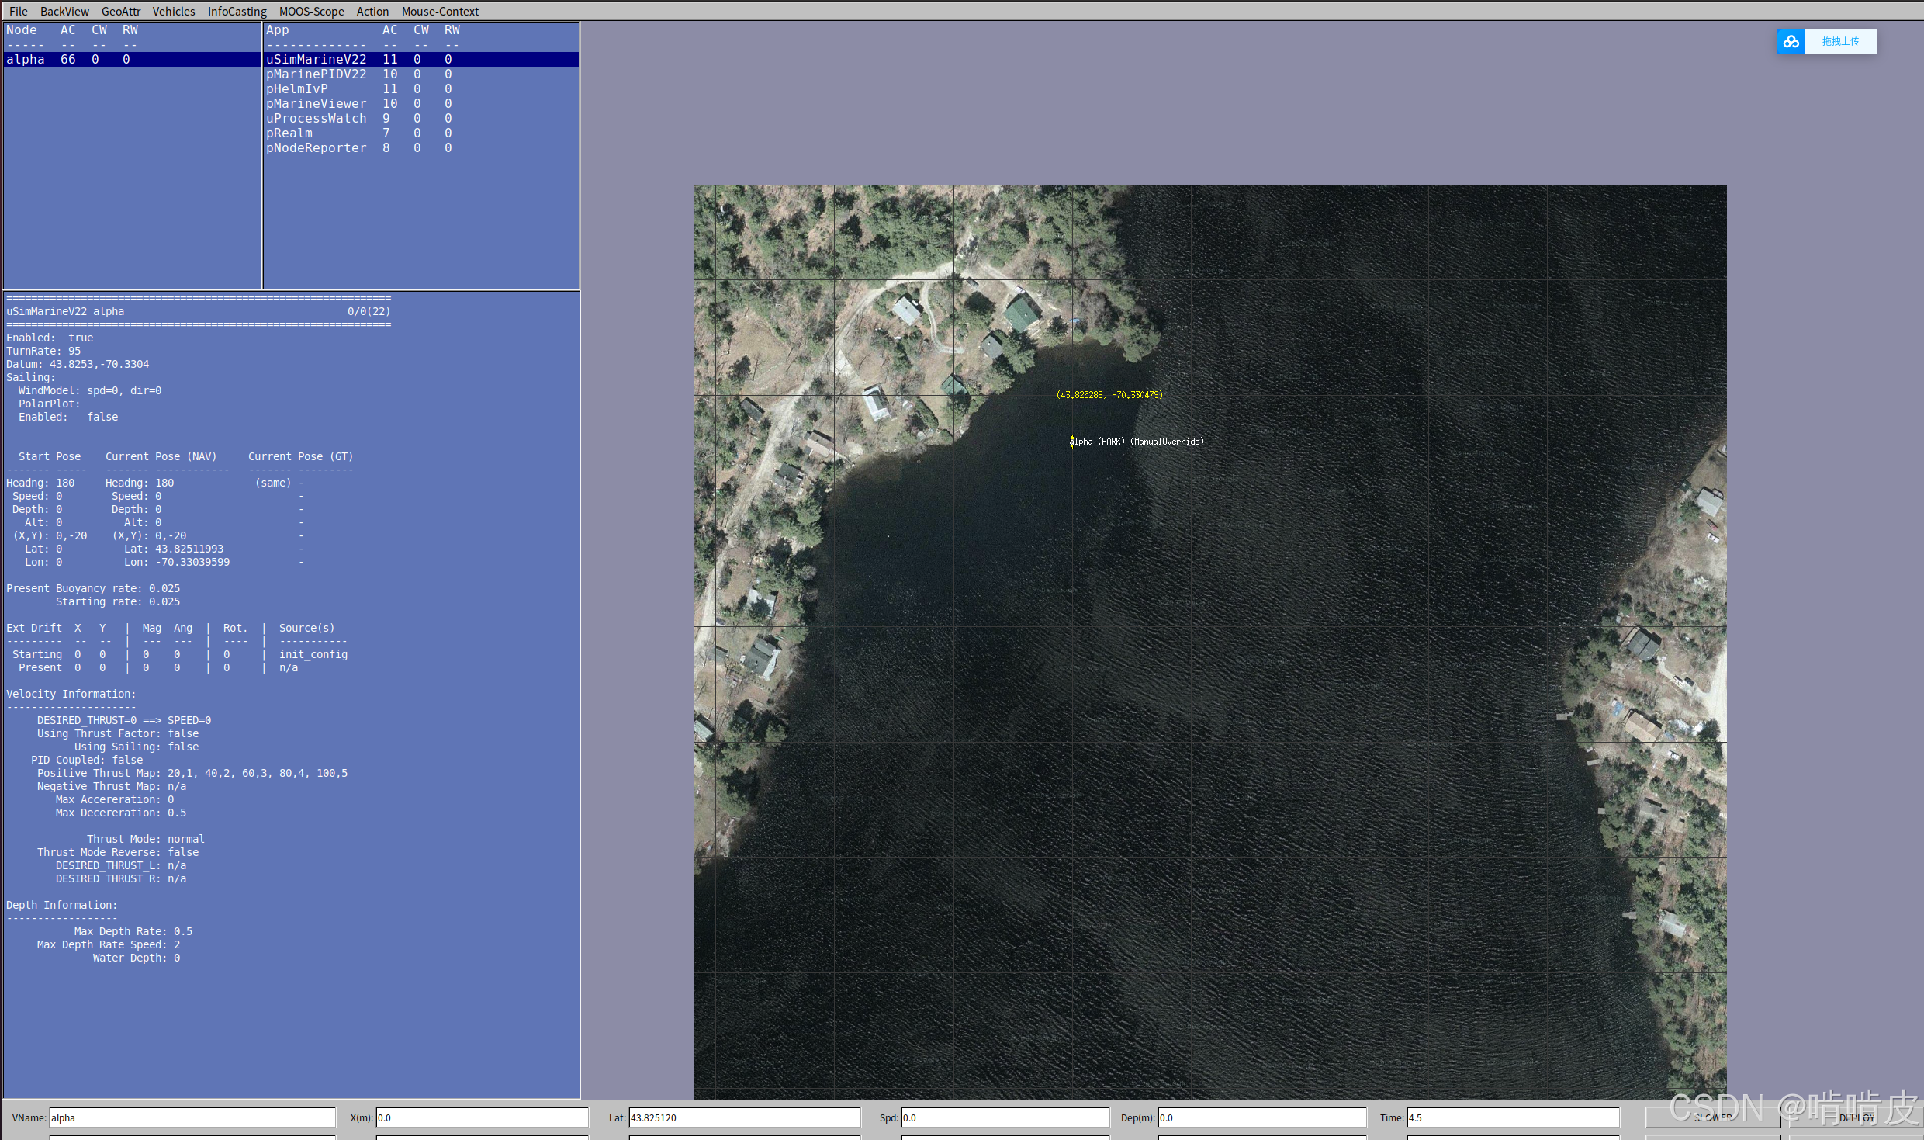Open the Action menu

[372, 12]
